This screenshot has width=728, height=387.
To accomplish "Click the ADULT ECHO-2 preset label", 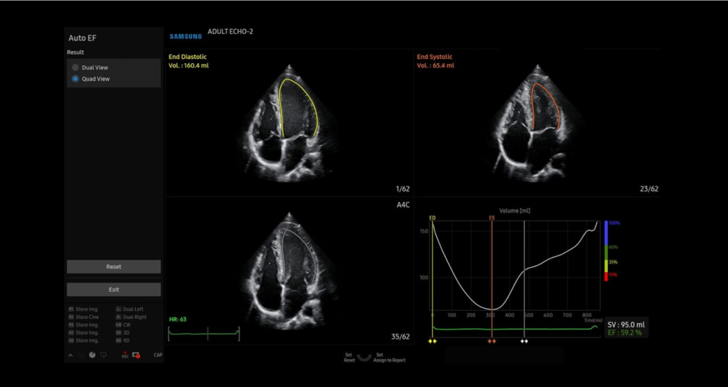I will coord(230,31).
